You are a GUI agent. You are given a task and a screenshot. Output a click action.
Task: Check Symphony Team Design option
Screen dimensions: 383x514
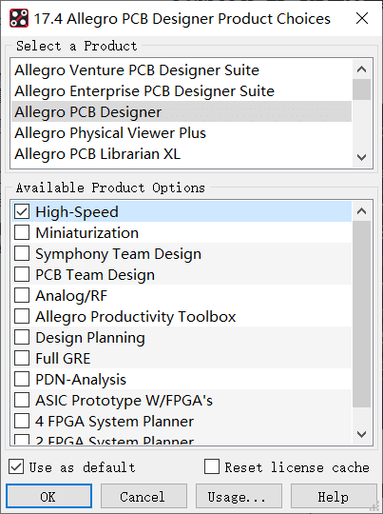(x=22, y=254)
